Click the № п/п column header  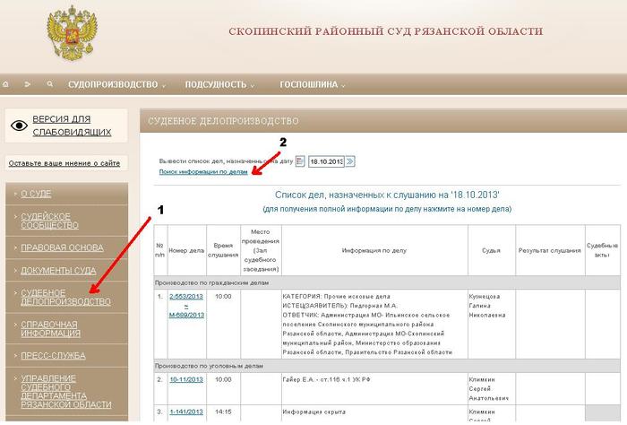[x=160, y=250]
